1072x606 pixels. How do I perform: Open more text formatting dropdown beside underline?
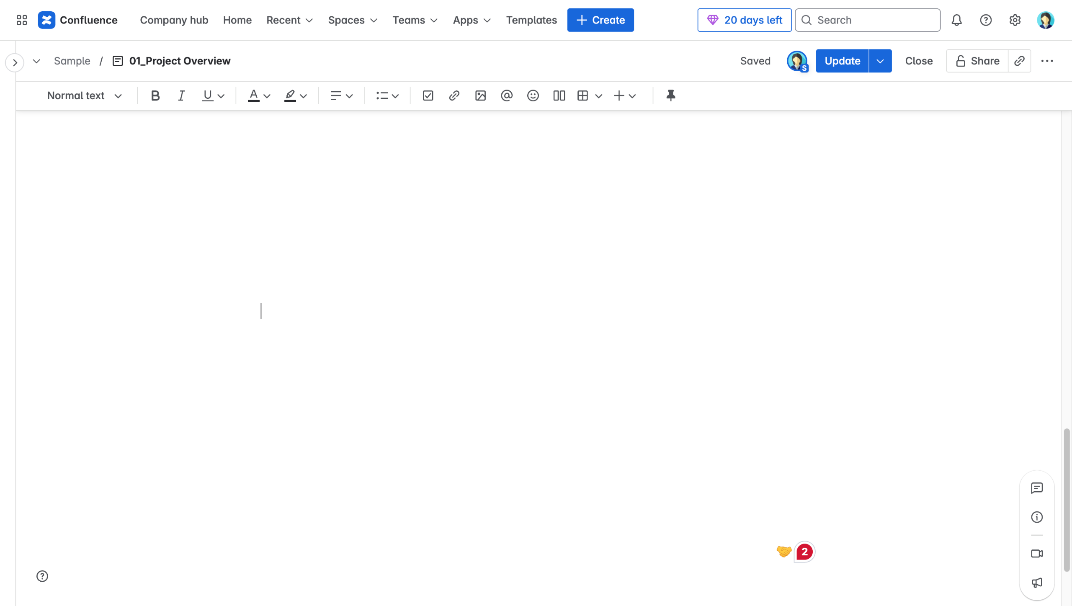(x=221, y=96)
